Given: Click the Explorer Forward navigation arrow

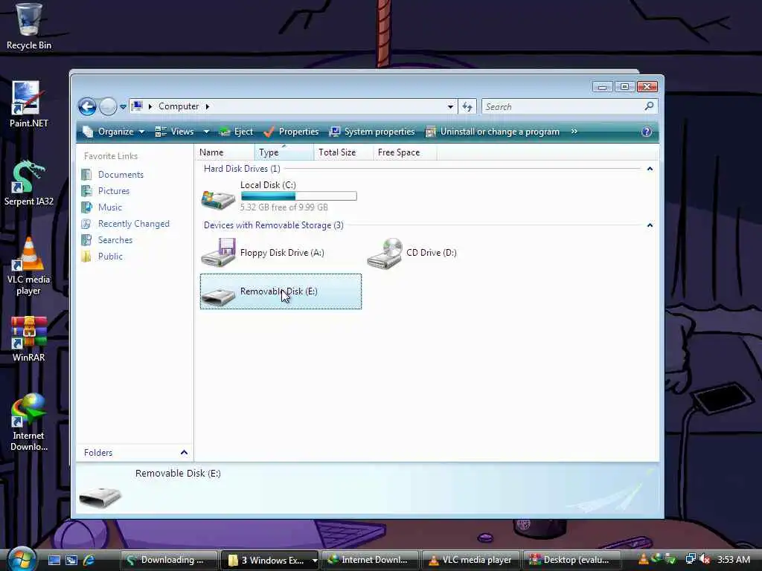Looking at the screenshot, I should (108, 106).
